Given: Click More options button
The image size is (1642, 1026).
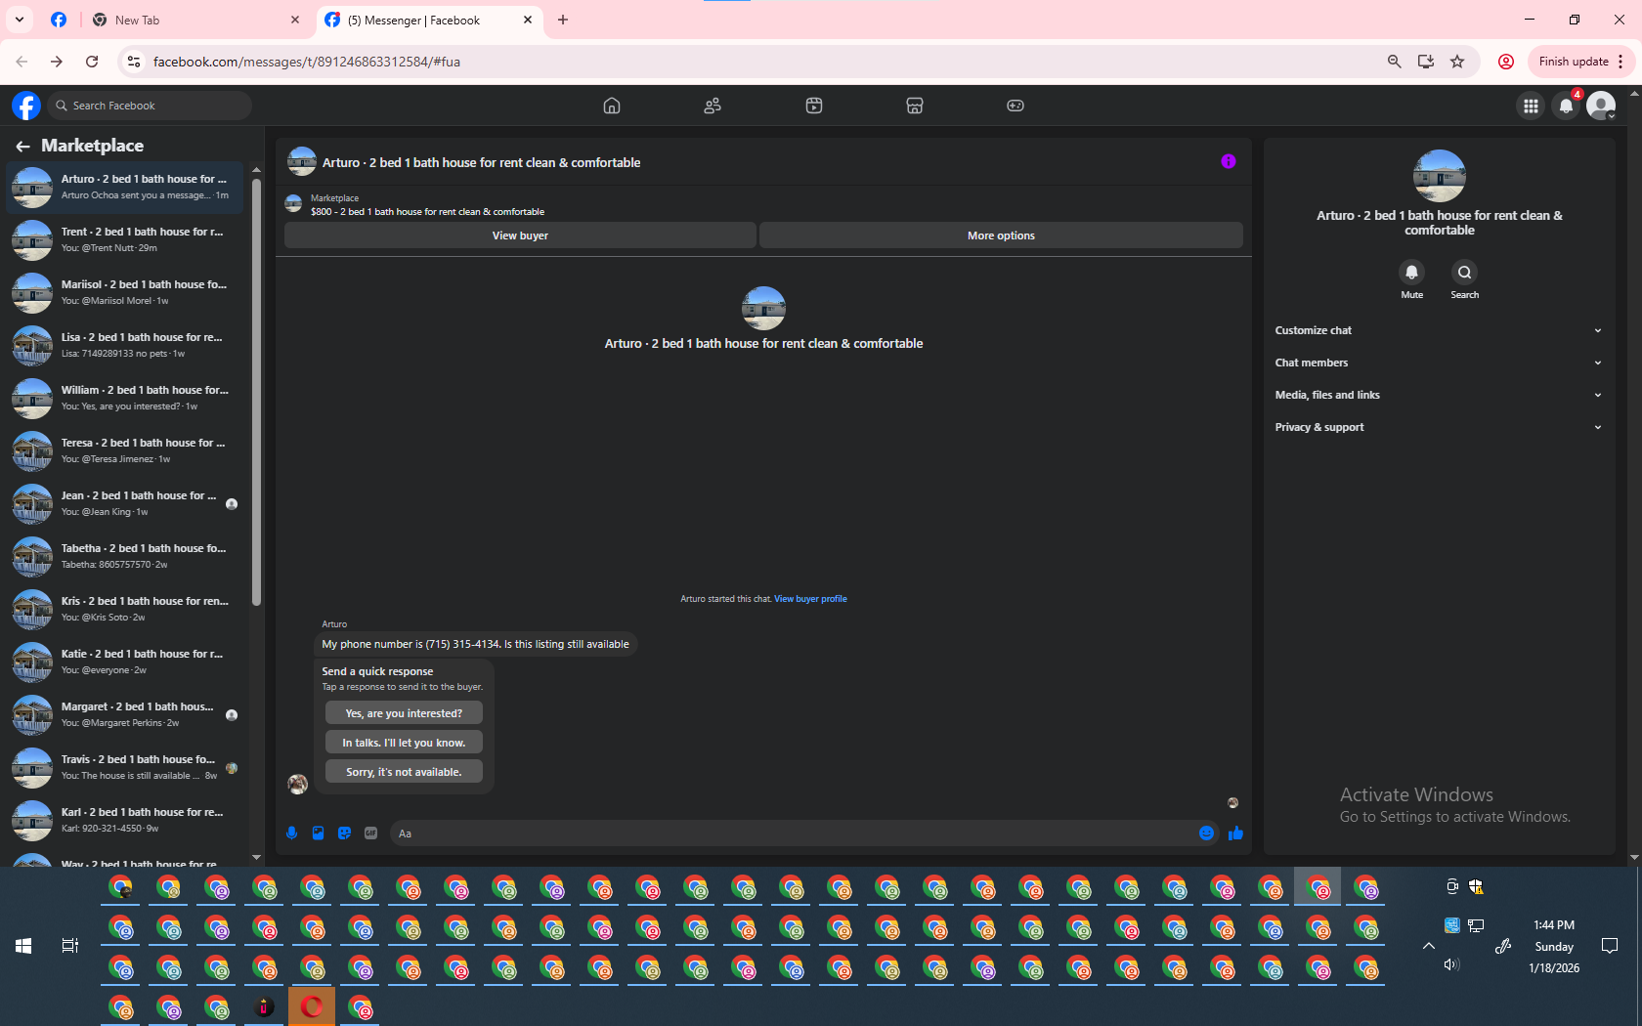Looking at the screenshot, I should [x=1001, y=235].
